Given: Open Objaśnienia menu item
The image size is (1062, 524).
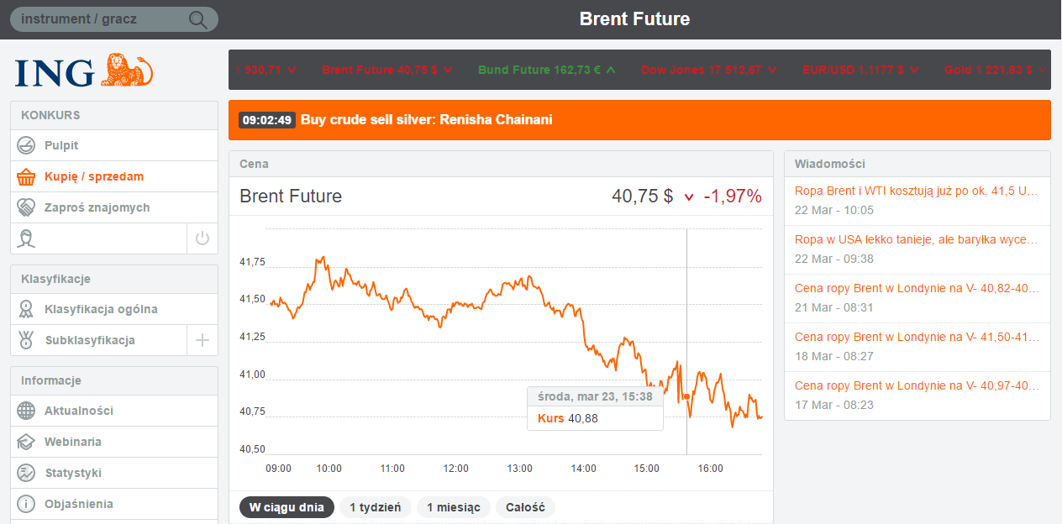Looking at the screenshot, I should click(x=79, y=504).
